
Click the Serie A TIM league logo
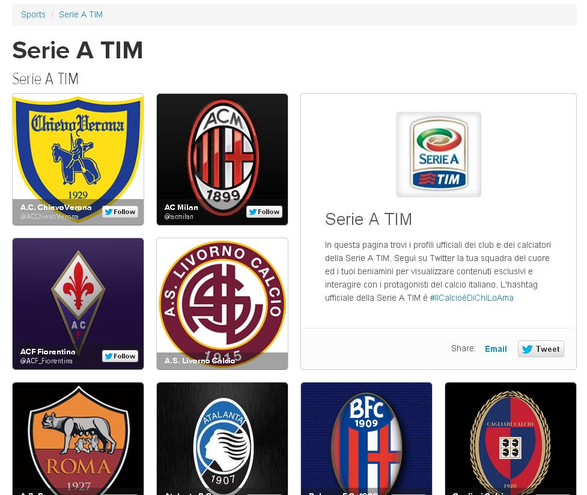click(x=439, y=155)
